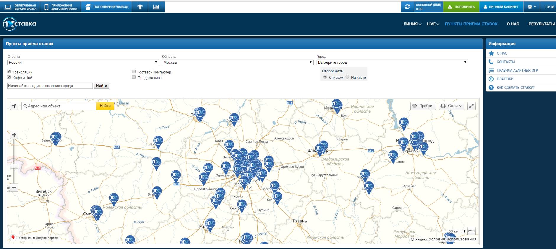
Task: Click the list icon by ПРАВИЛА АЗАРТНЫХ ИГР
Action: click(x=491, y=71)
